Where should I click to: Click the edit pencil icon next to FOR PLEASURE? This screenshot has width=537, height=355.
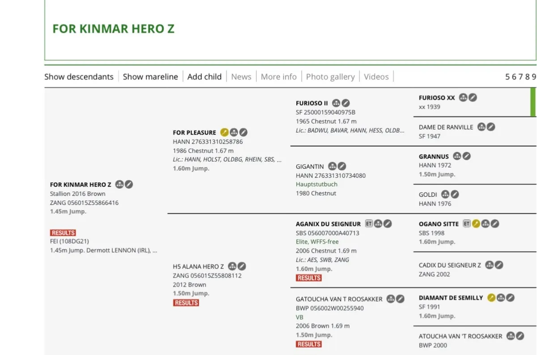(243, 132)
